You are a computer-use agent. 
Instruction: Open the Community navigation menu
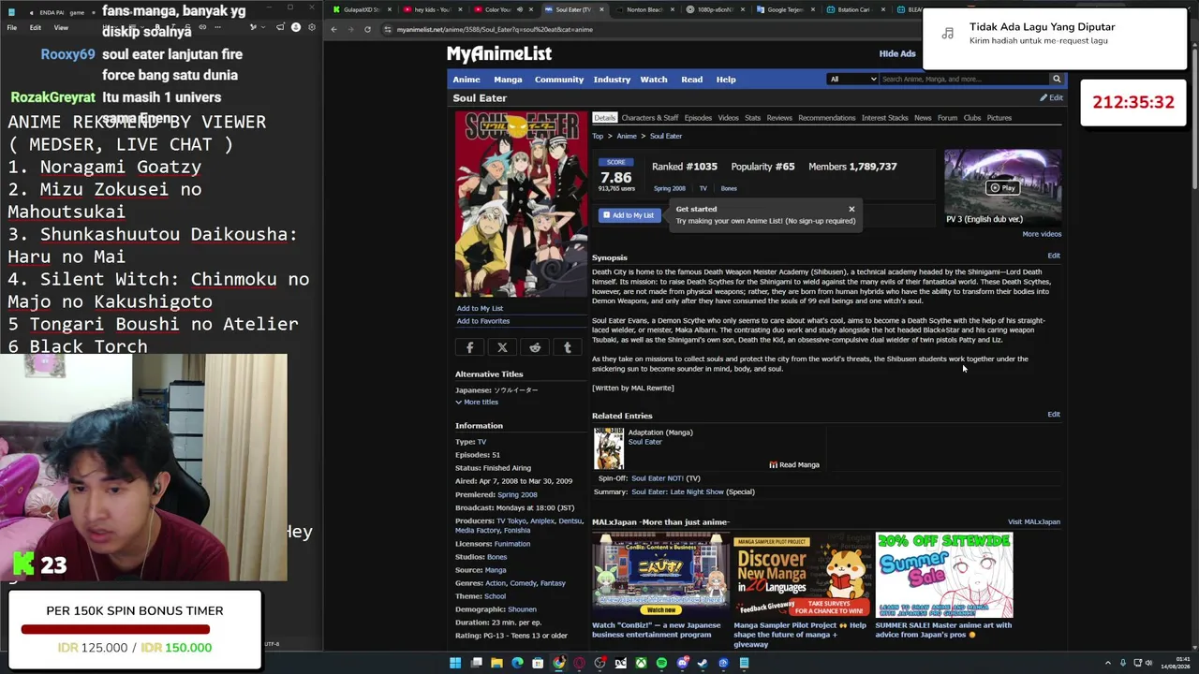click(559, 80)
